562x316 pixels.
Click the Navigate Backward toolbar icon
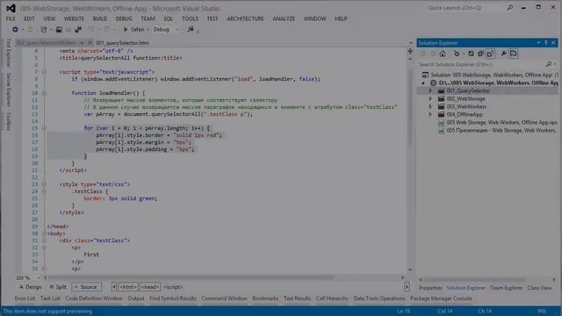[x=15, y=29]
